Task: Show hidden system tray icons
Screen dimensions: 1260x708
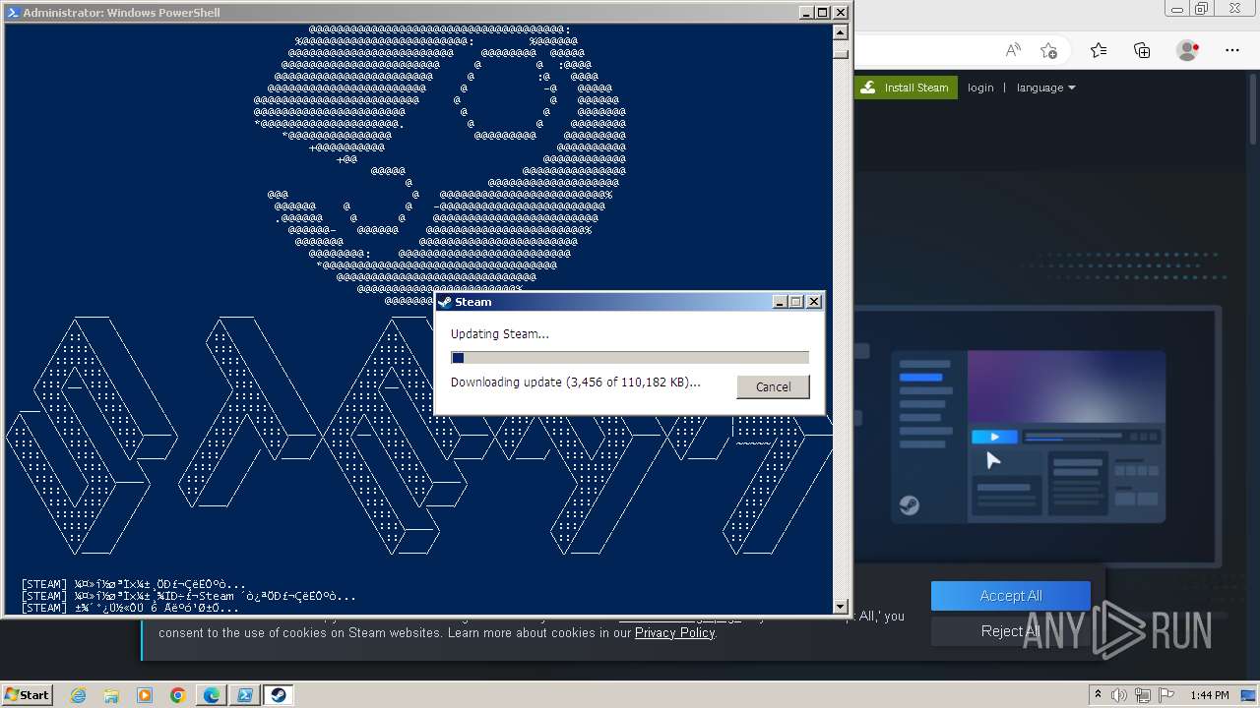Action: tap(1098, 695)
